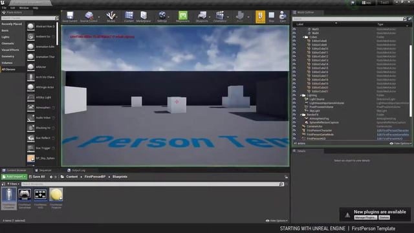This screenshot has height=233, width=414.
Task: Navigate to FirstPersonBP in the breadcrumb
Action: (95, 177)
